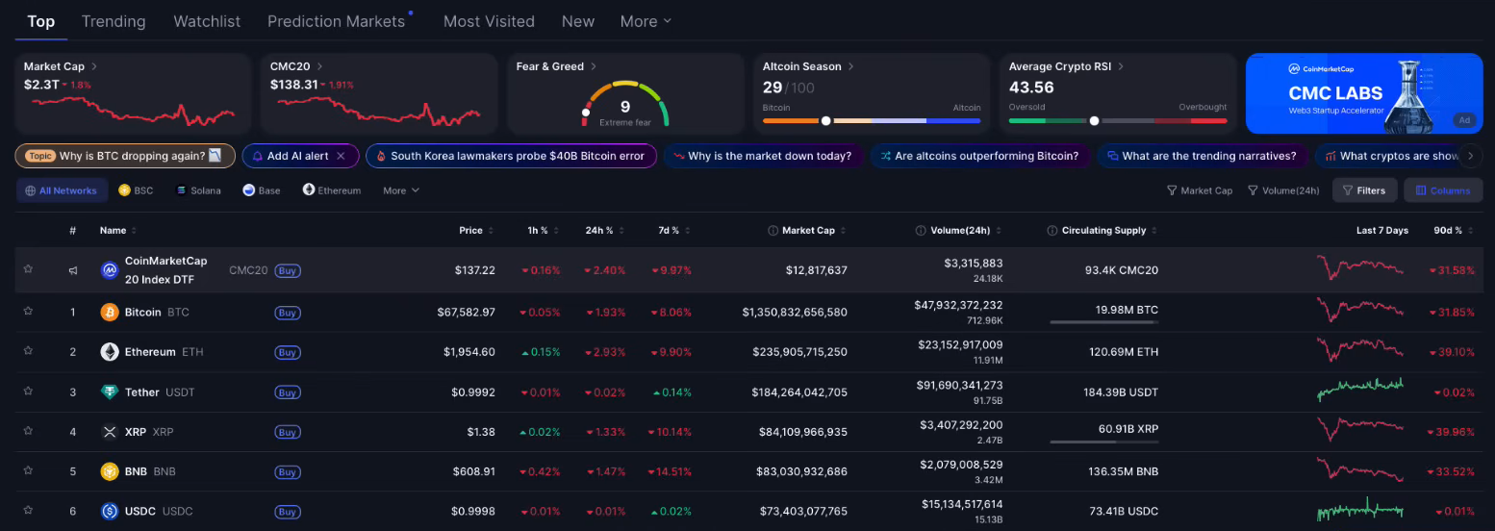
Task: Click the Buy button for Bitcoin
Action: [287, 313]
